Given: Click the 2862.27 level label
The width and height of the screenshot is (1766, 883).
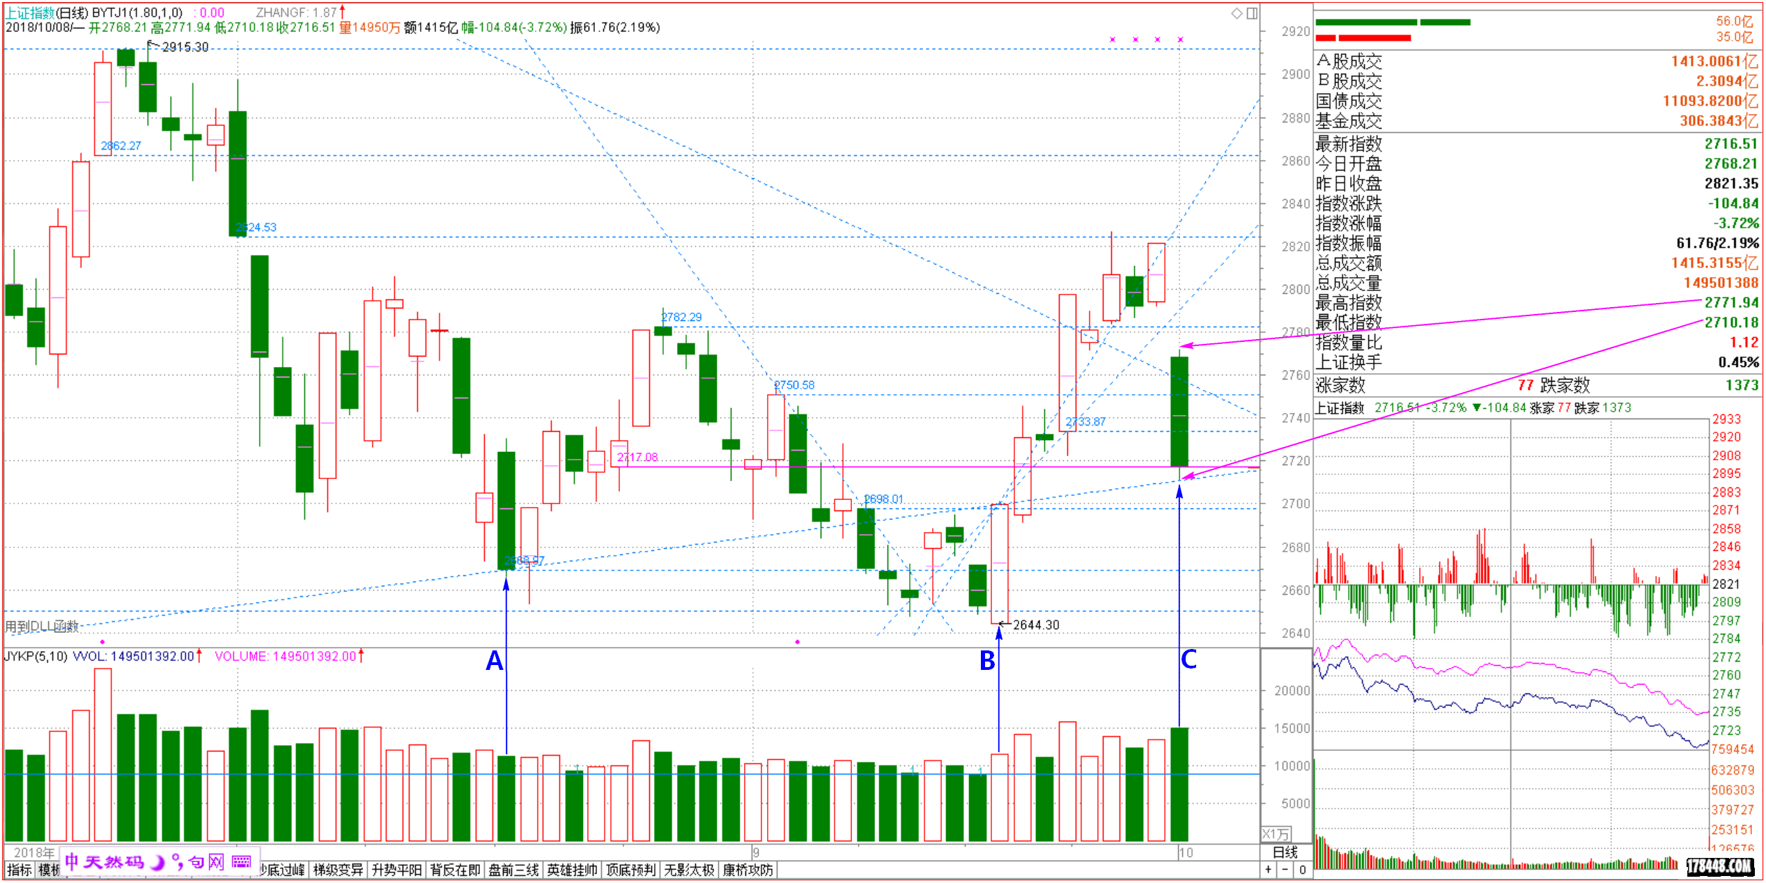Looking at the screenshot, I should (x=121, y=146).
